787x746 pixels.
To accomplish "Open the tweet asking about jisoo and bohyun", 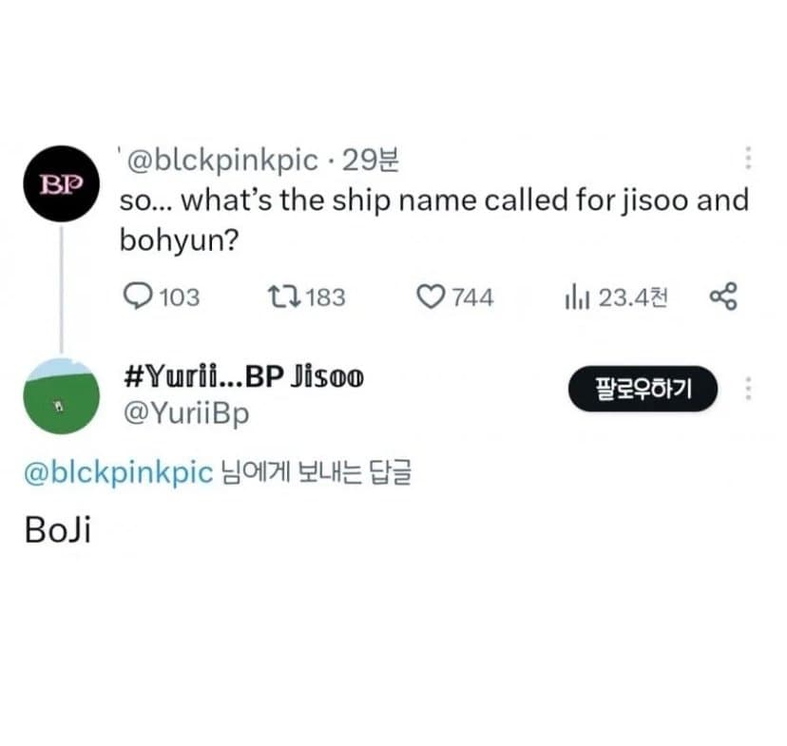I will tap(434, 220).
